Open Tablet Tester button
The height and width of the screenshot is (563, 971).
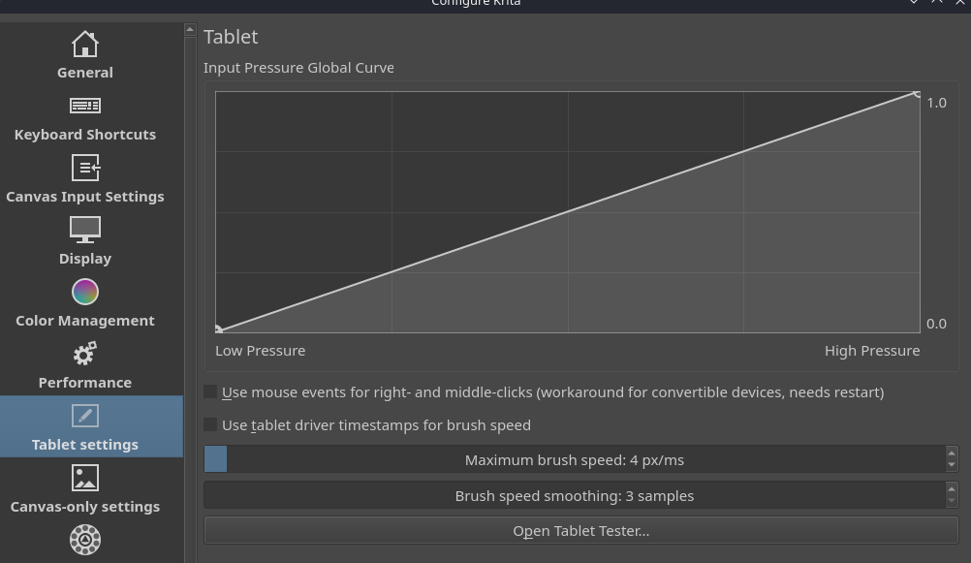point(580,531)
